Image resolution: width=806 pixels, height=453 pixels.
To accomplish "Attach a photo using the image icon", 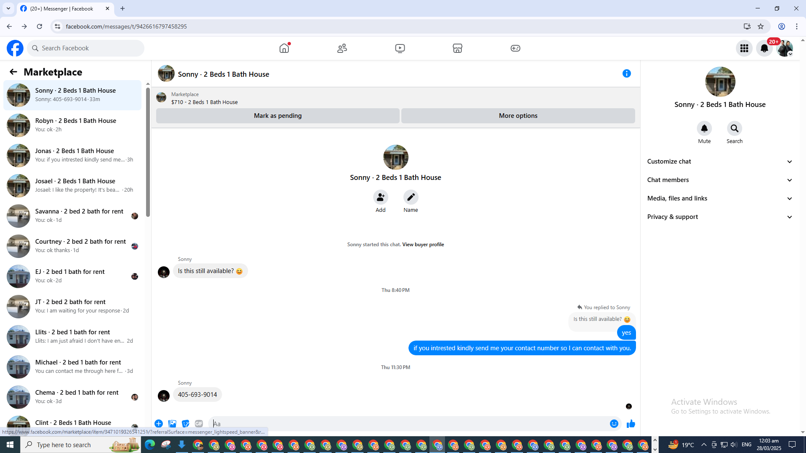I will click(172, 424).
